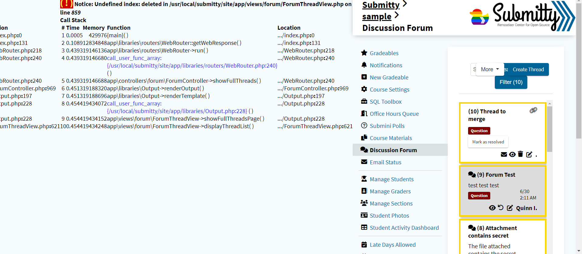582x254 pixels.
Task: Edit the Thread to merge thread
Action: (x=529, y=154)
